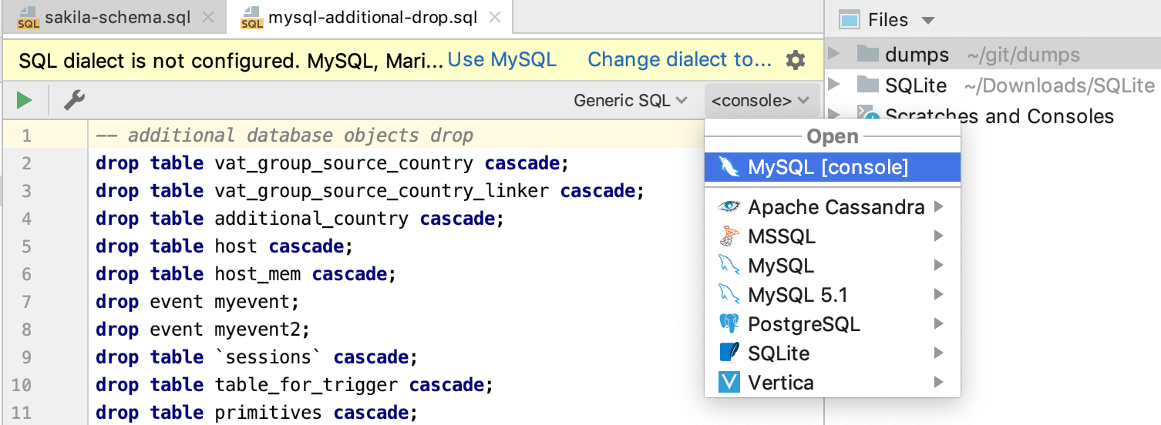Expand the Vertica submenu arrow

click(938, 383)
